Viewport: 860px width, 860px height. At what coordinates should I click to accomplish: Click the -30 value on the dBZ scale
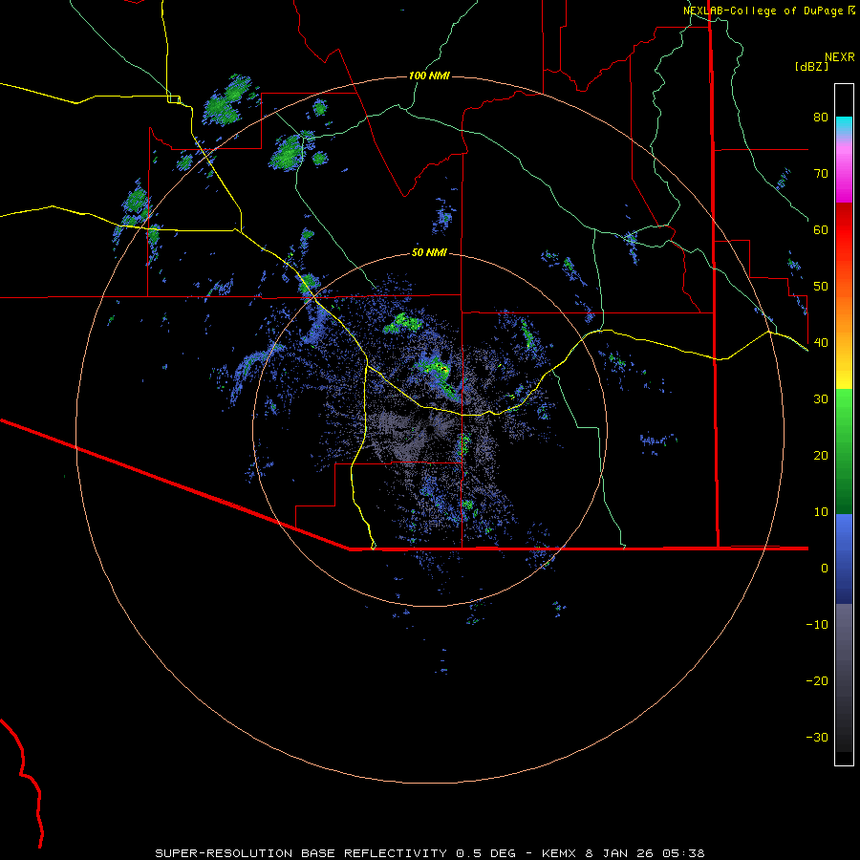817,738
